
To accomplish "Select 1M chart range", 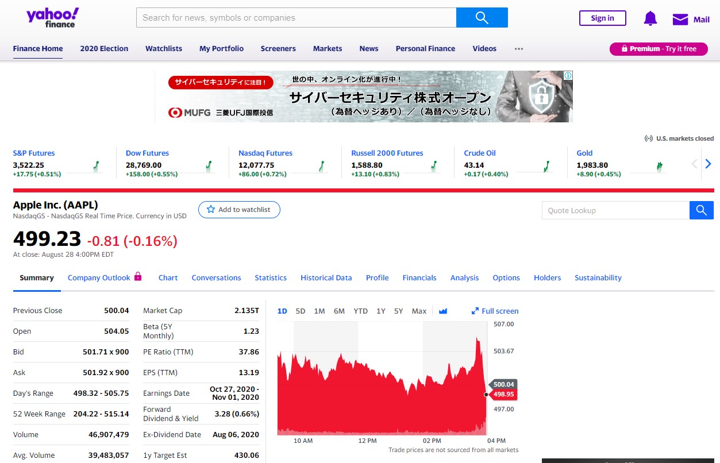I will coord(319,311).
